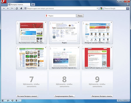Toggle the panels button in the status bar

point(3,101)
